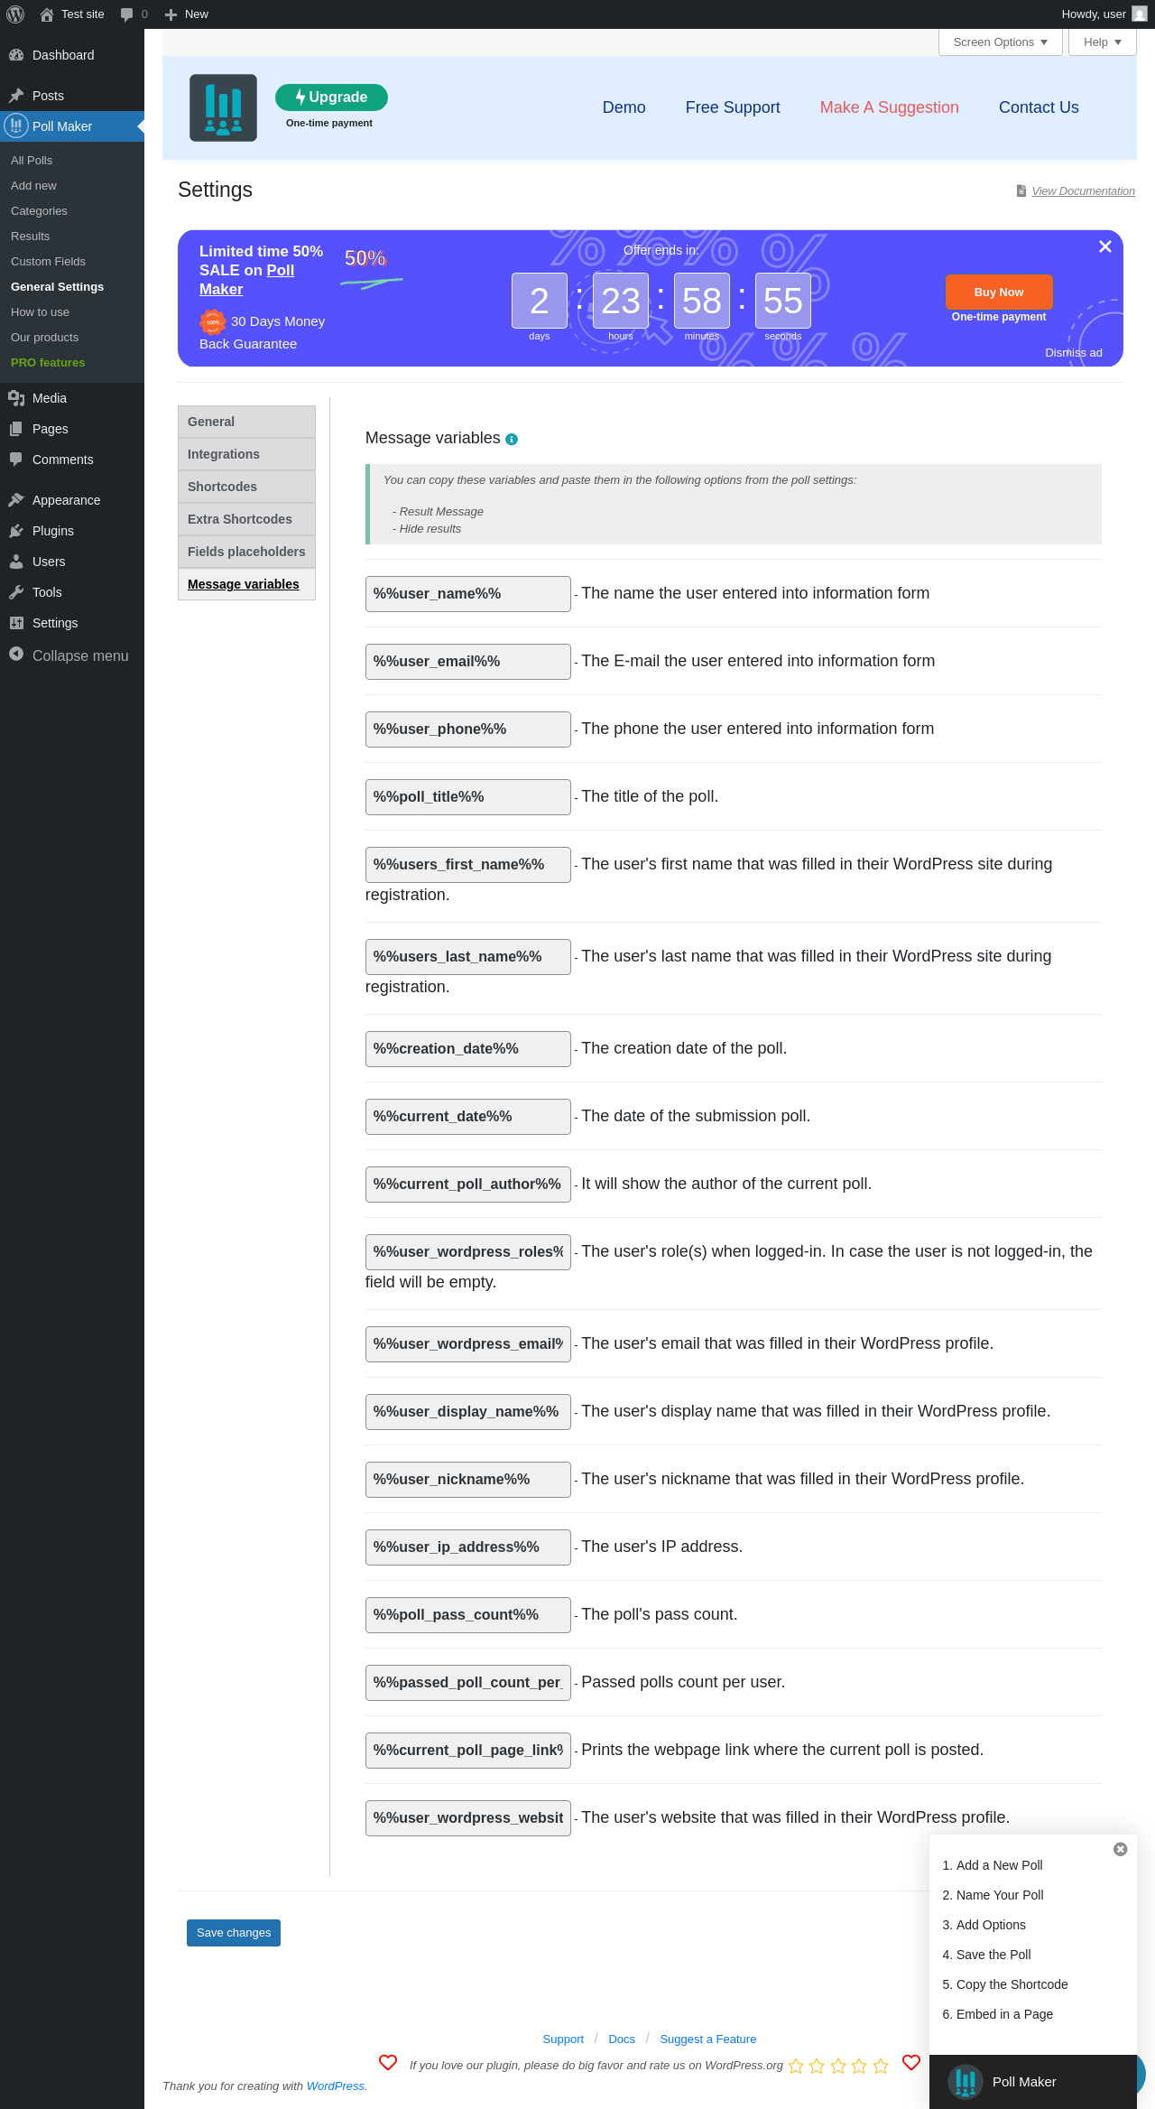This screenshot has height=2109, width=1155.
Task: Open the New content menu
Action: click(187, 14)
